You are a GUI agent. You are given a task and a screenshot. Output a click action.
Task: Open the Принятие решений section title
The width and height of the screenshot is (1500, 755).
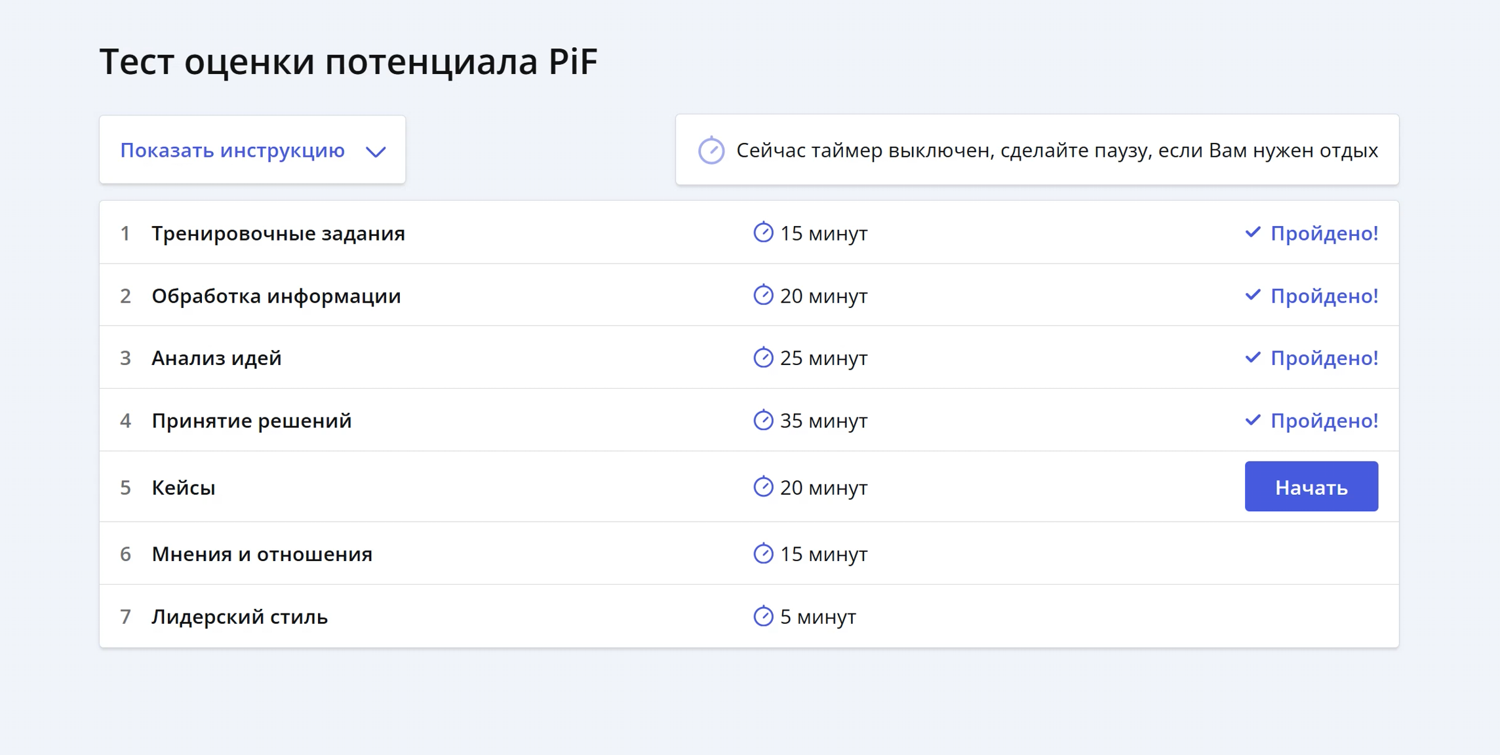point(252,420)
